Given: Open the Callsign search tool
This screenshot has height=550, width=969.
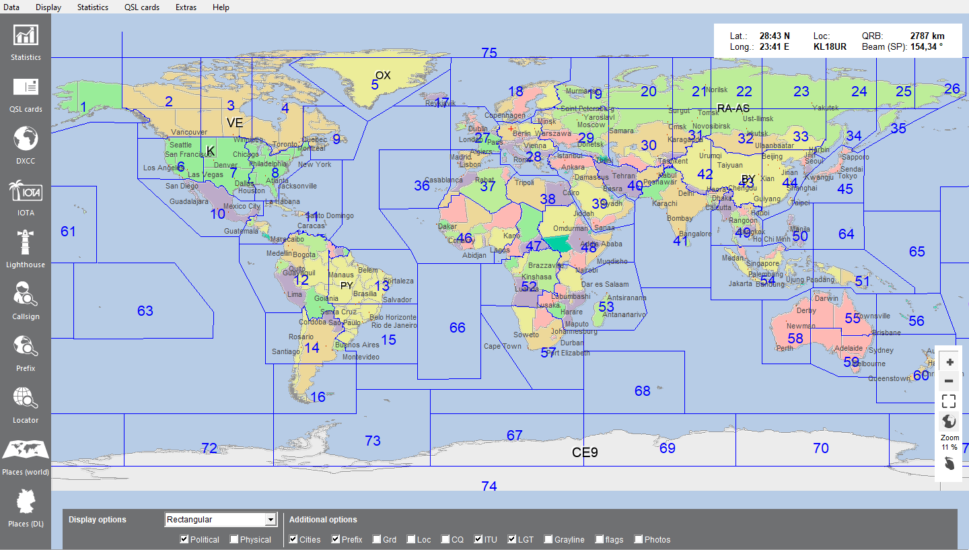Looking at the screenshot, I should pyautogui.click(x=26, y=301).
